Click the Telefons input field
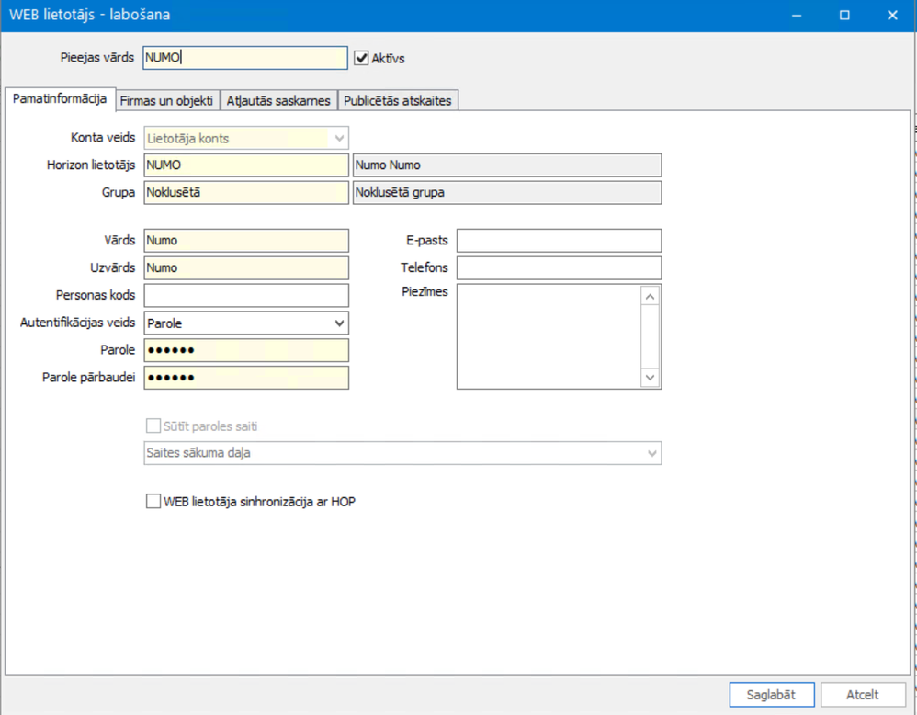The width and height of the screenshot is (917, 715). (559, 268)
